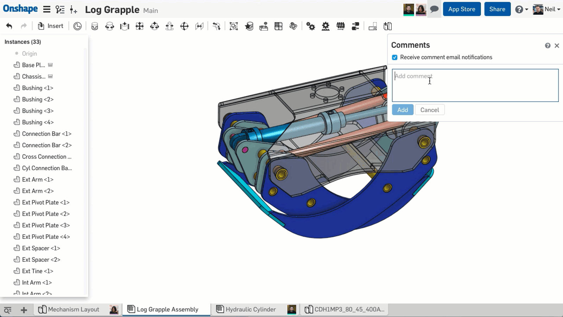Open the comments speech bubble icon
The image size is (563, 317).
pos(434,9)
